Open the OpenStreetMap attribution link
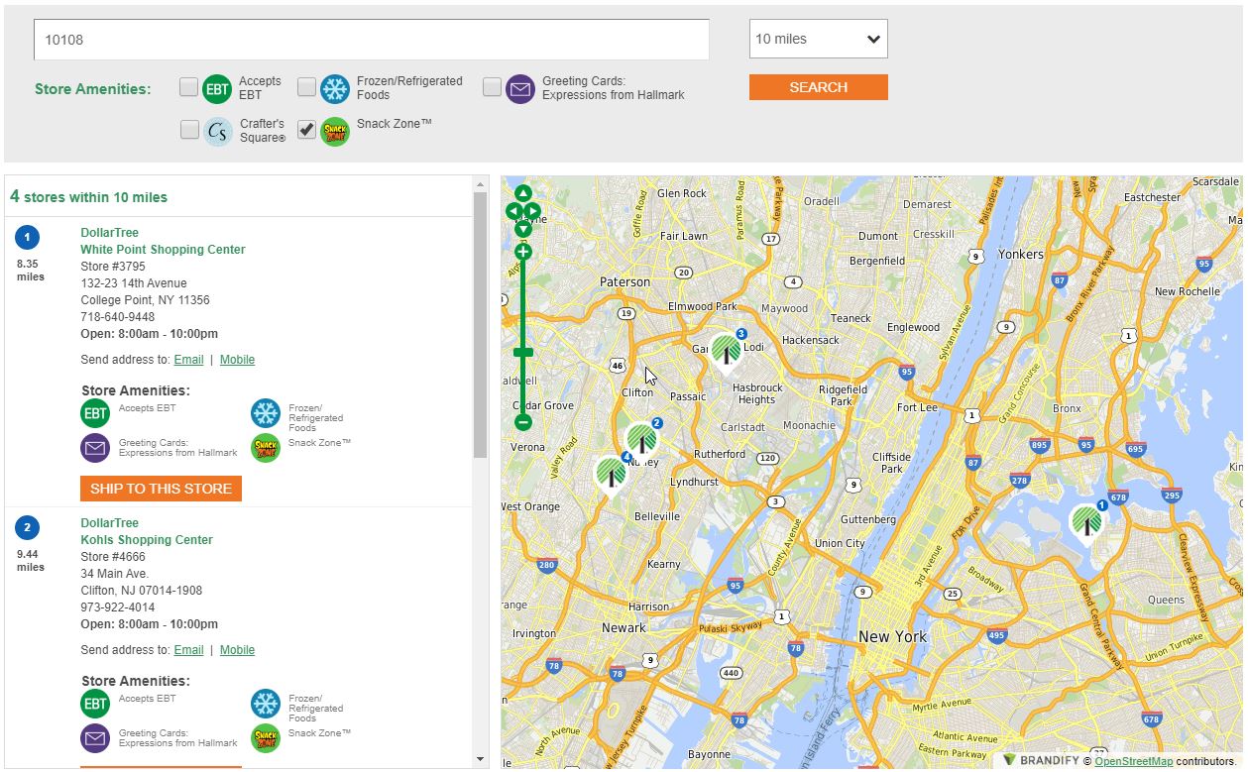 (x=1133, y=761)
